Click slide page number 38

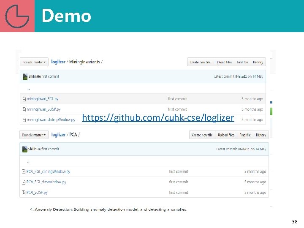295,222
